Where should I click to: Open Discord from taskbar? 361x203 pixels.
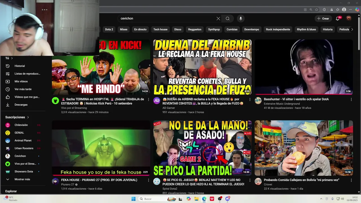tap(228, 199)
